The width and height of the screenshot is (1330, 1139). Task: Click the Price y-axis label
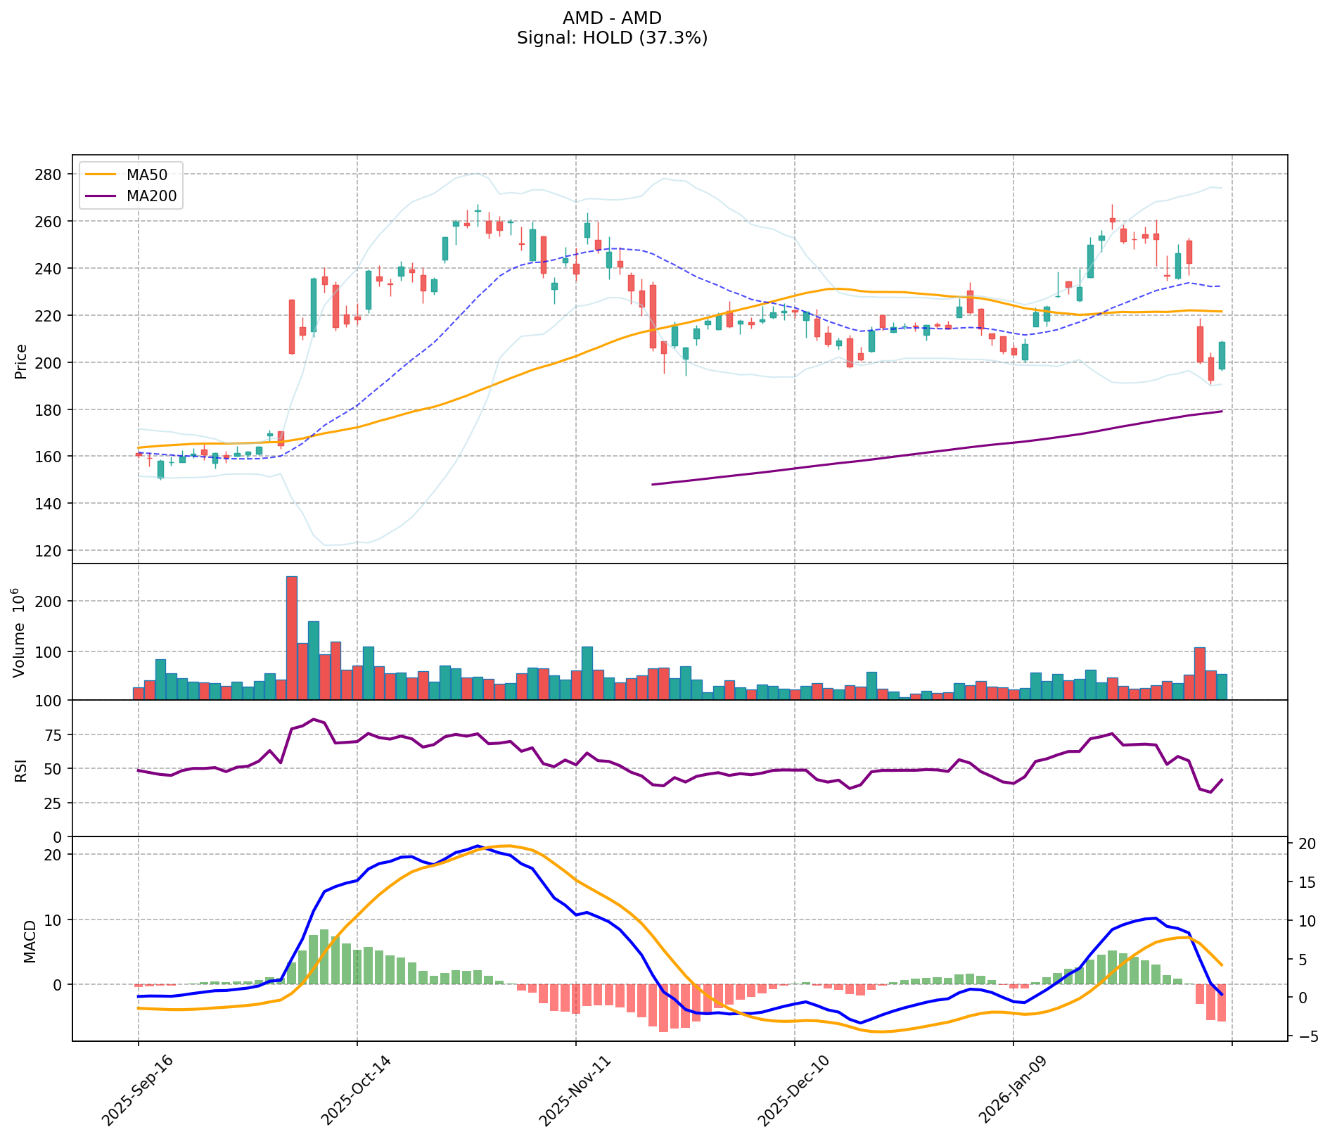point(21,361)
